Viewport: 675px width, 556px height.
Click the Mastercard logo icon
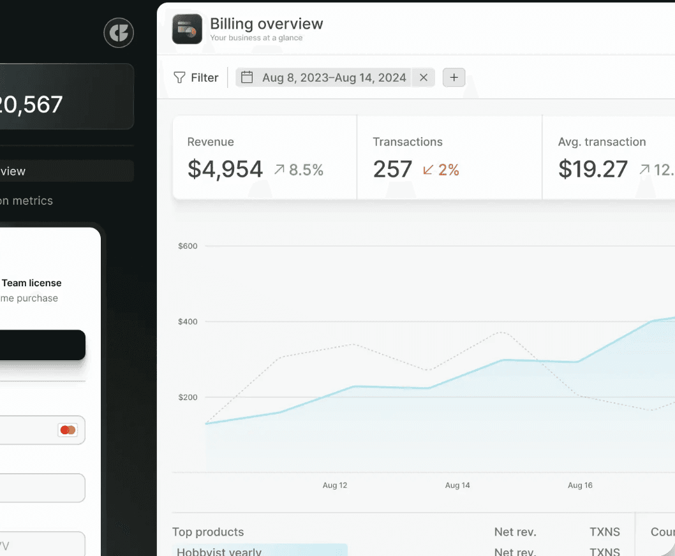68,430
